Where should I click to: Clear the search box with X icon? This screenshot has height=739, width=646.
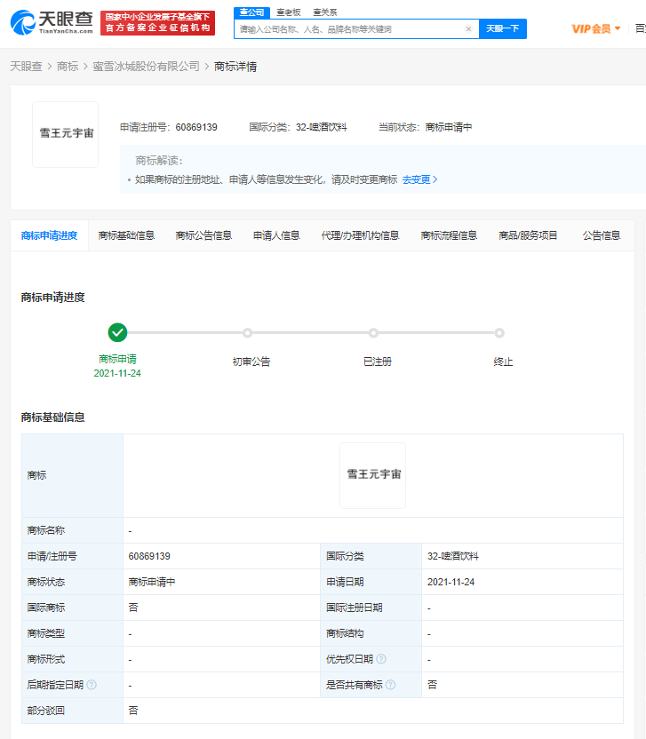pyautogui.click(x=468, y=28)
